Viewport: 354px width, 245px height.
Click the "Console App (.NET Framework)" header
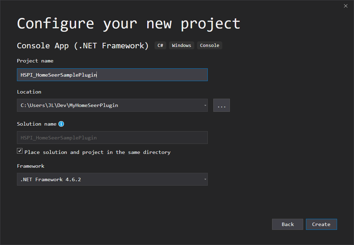[x=83, y=45]
